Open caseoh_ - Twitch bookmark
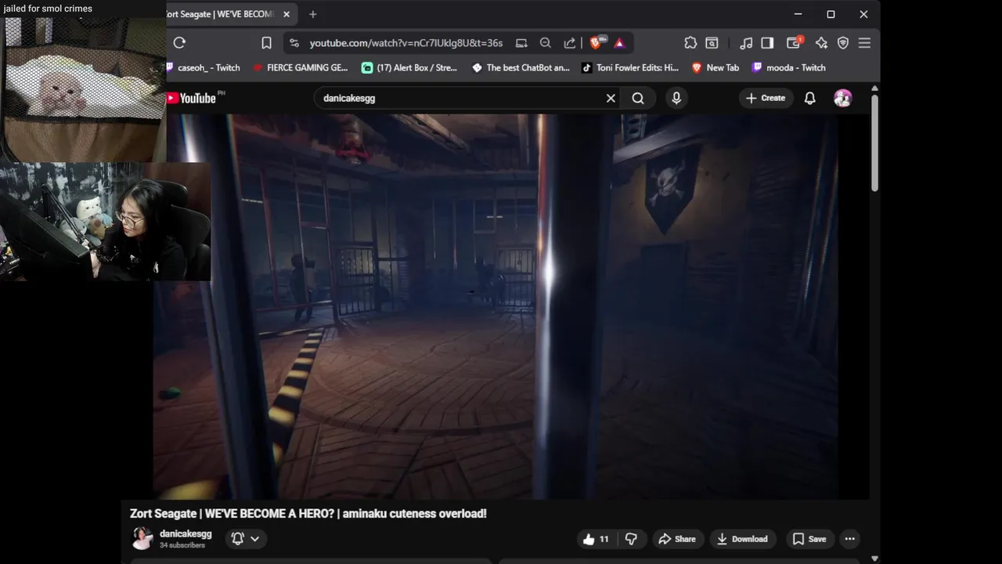Image resolution: width=1002 pixels, height=564 pixels. 204,68
